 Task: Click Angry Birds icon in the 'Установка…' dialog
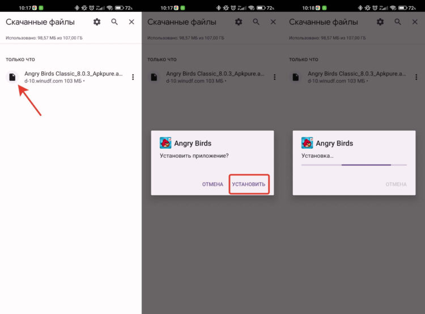307,143
